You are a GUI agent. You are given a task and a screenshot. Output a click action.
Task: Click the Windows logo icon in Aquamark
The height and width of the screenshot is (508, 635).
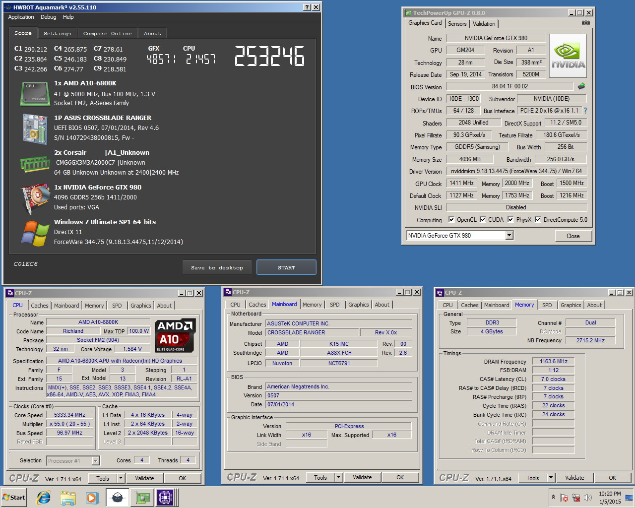[x=35, y=234]
